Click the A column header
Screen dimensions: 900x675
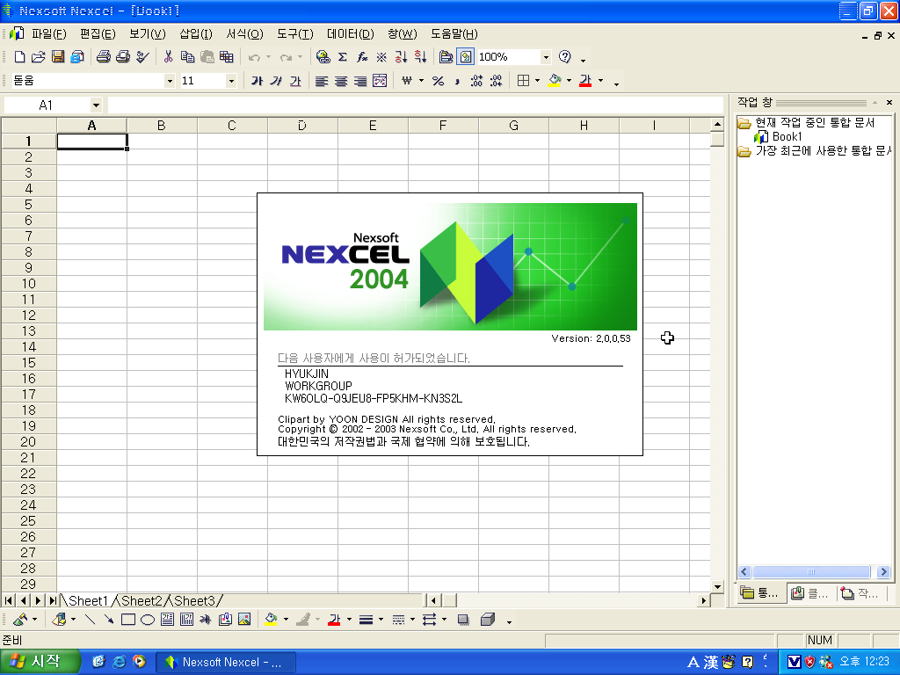tap(91, 125)
